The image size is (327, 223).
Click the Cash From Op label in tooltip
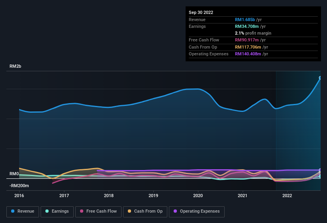203,47
